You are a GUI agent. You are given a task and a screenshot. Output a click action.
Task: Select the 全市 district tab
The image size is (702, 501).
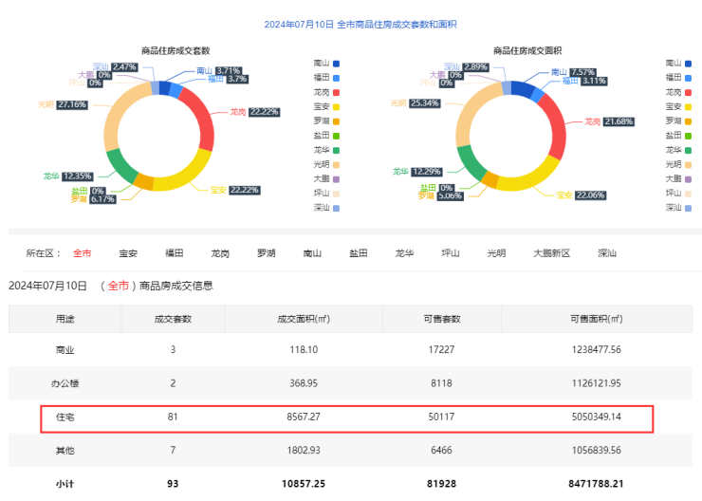coord(83,253)
